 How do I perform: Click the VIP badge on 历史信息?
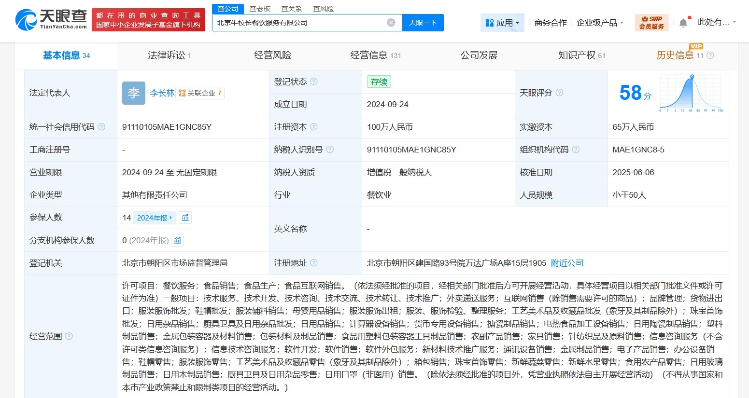pyautogui.click(x=696, y=47)
